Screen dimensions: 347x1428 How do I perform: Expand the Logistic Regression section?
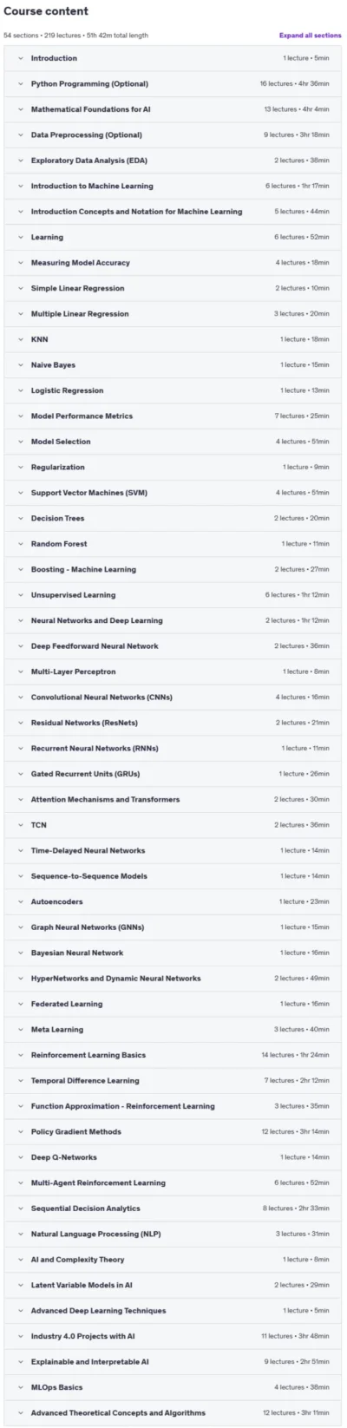click(x=173, y=390)
